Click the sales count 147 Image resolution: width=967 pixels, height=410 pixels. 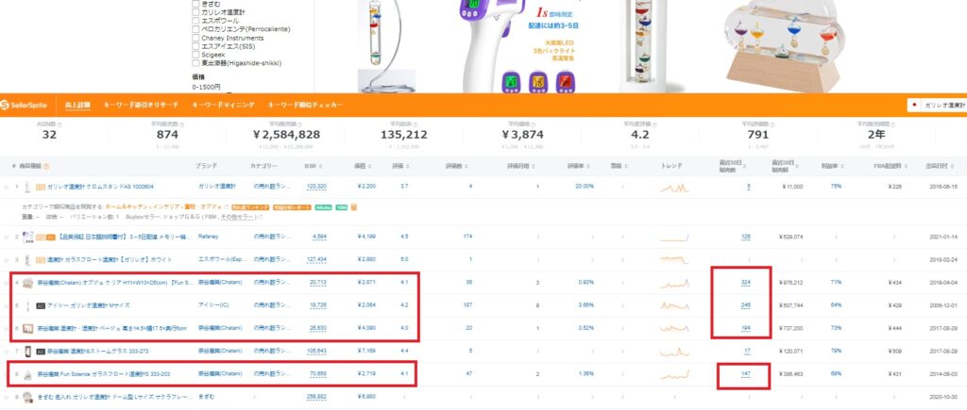pos(746,374)
